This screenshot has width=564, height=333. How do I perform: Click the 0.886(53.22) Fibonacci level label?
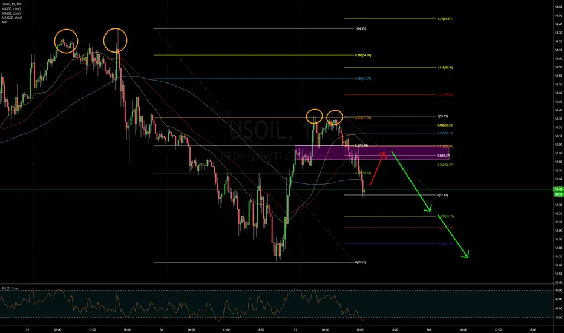[445, 125]
